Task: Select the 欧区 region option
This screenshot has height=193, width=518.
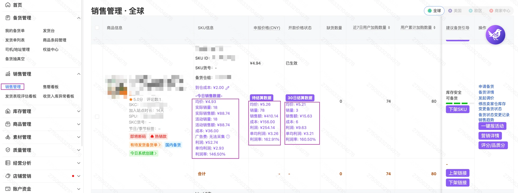Action: tap(475, 11)
